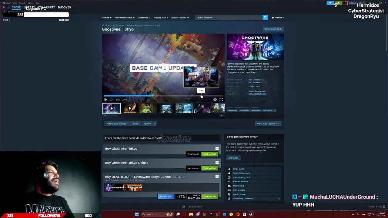Click the Single-player feature icon
The width and height of the screenshot is (388, 218).
[229, 169]
